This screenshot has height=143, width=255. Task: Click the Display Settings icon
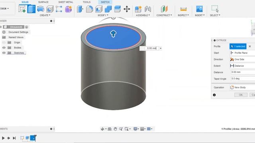[135, 129]
